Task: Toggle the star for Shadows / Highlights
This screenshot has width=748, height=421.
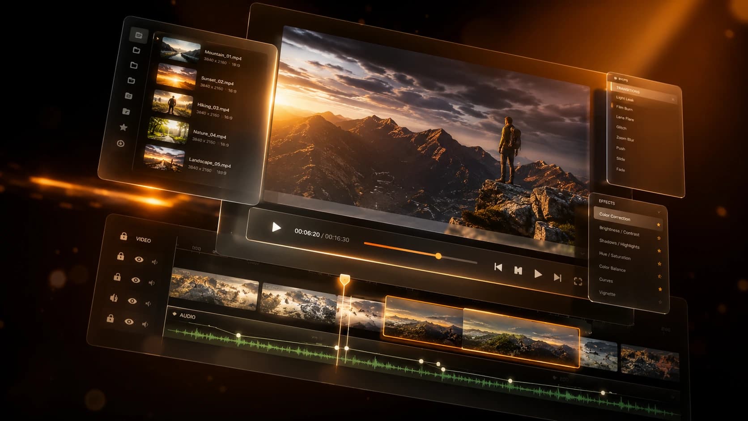Action: point(659,251)
